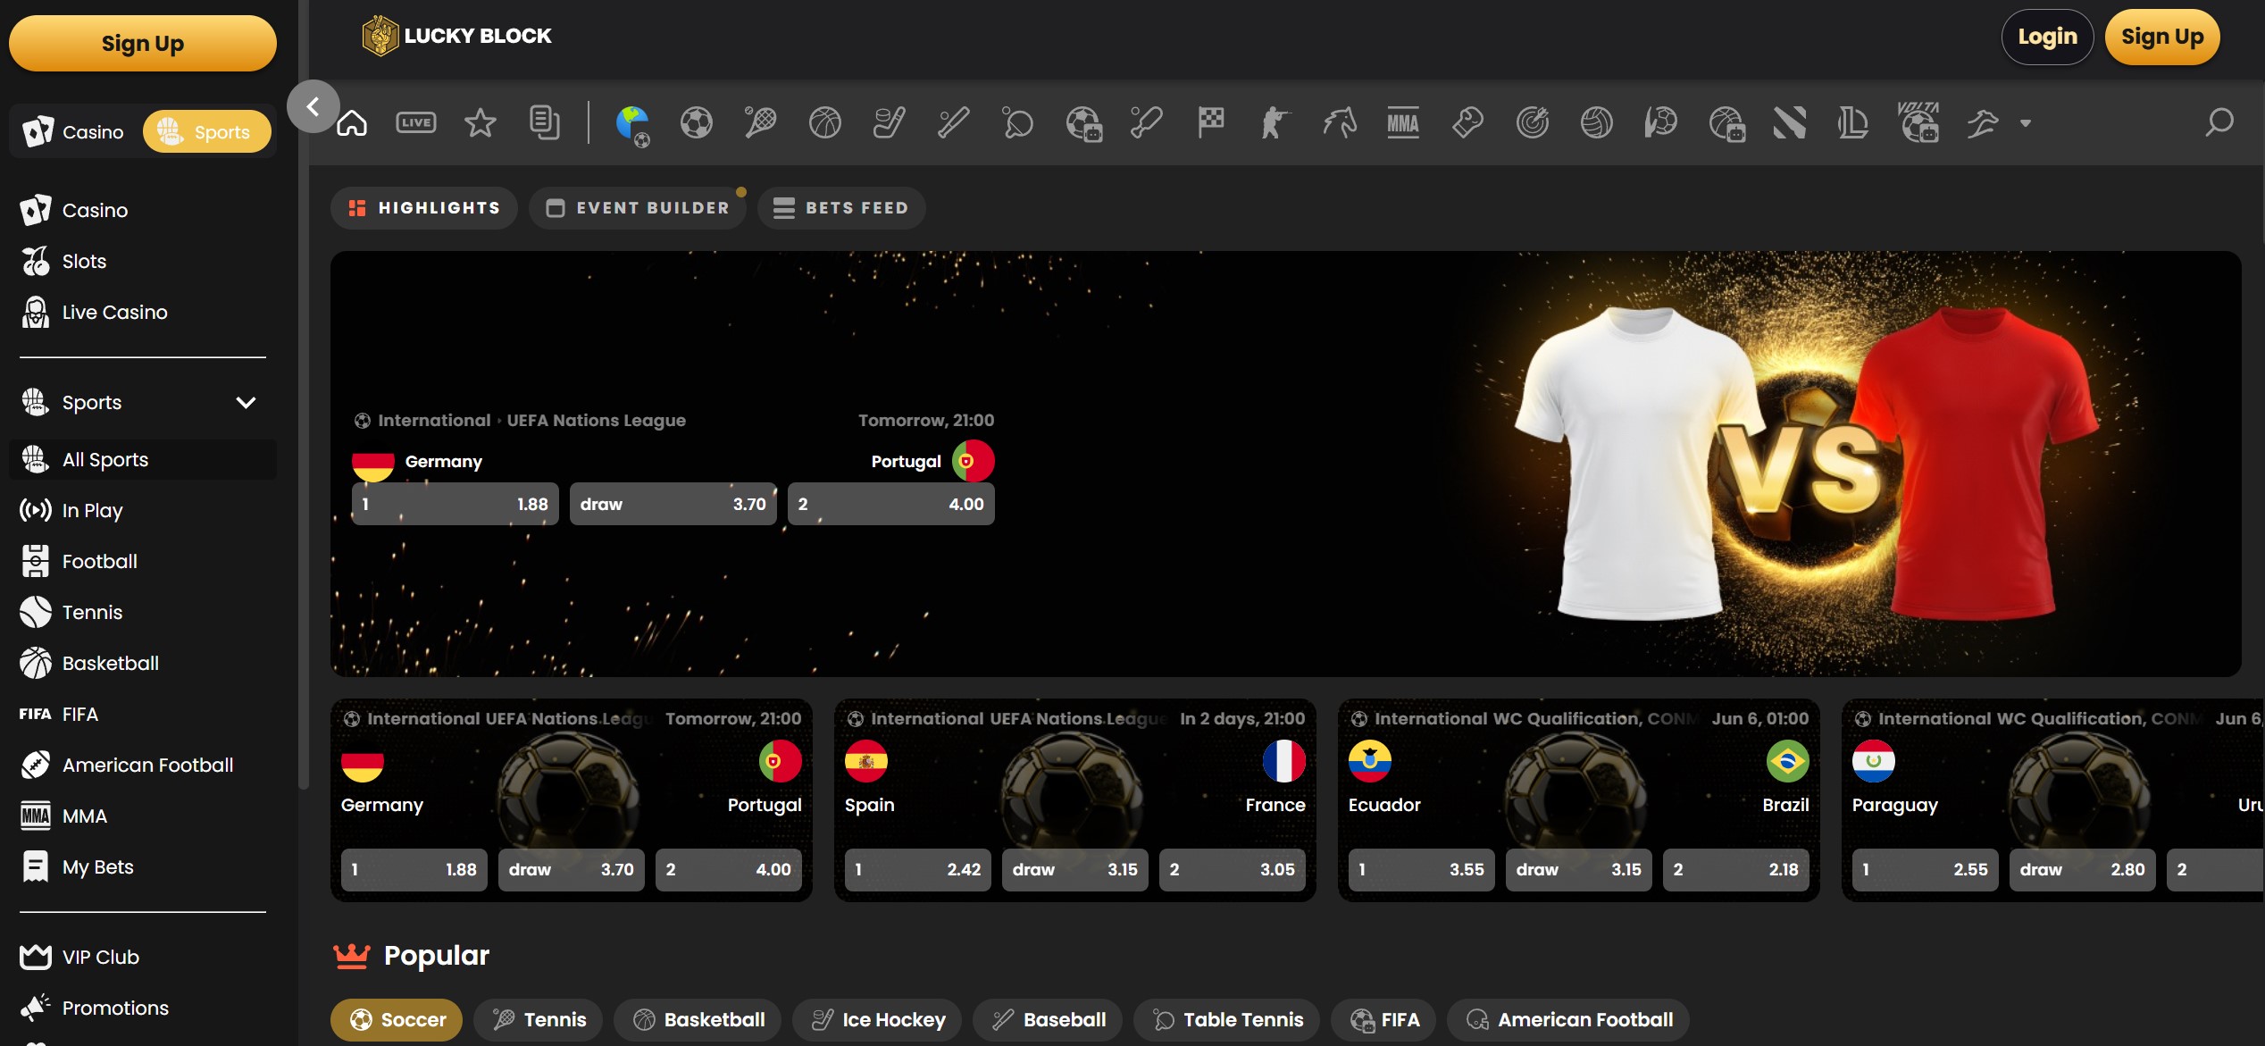Select the darts target icon

click(x=1533, y=122)
